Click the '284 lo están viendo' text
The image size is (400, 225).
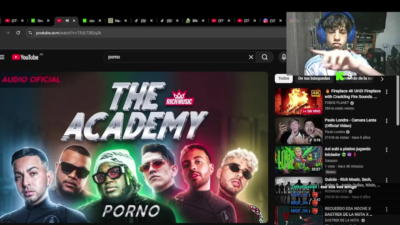coord(339,108)
